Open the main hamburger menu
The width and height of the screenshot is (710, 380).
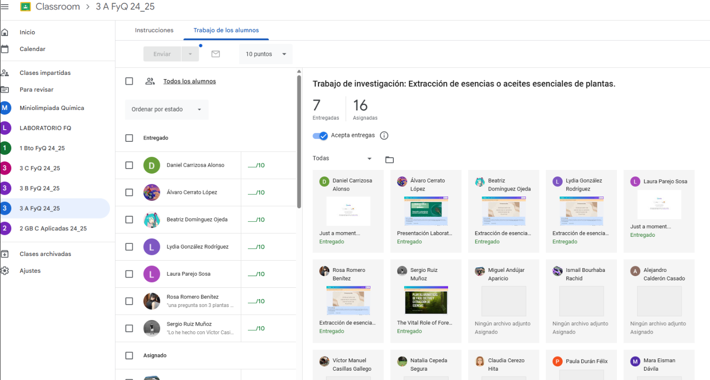click(4, 7)
